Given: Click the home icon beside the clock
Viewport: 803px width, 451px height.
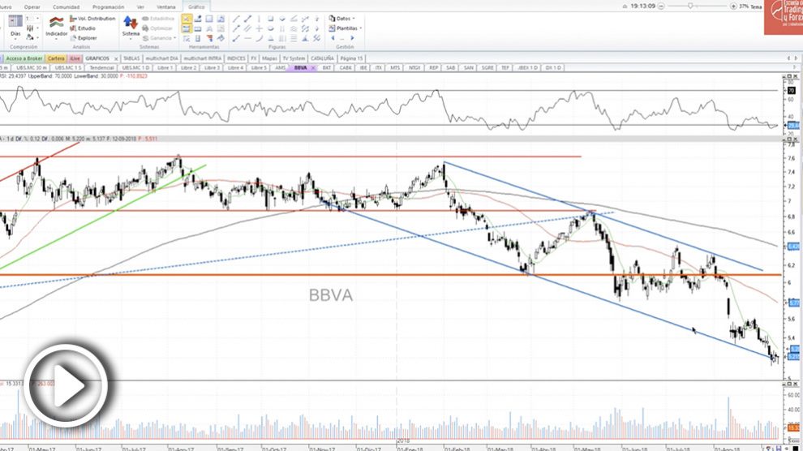Looking at the screenshot, I should click(625, 6).
